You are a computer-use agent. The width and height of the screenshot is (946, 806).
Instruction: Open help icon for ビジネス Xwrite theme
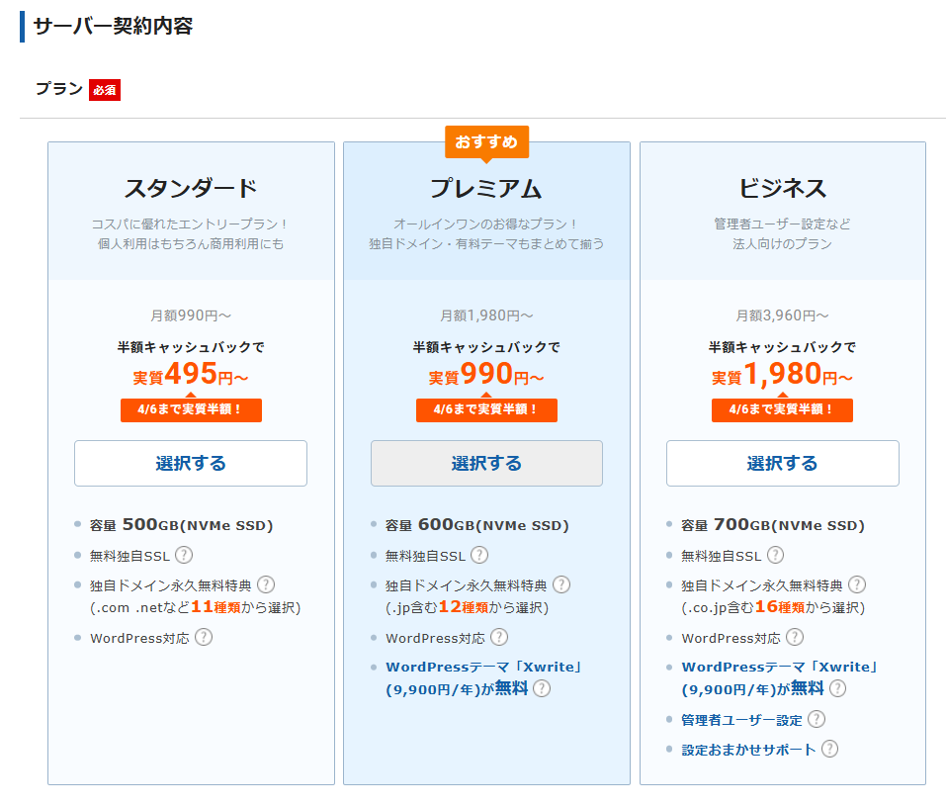click(x=837, y=689)
